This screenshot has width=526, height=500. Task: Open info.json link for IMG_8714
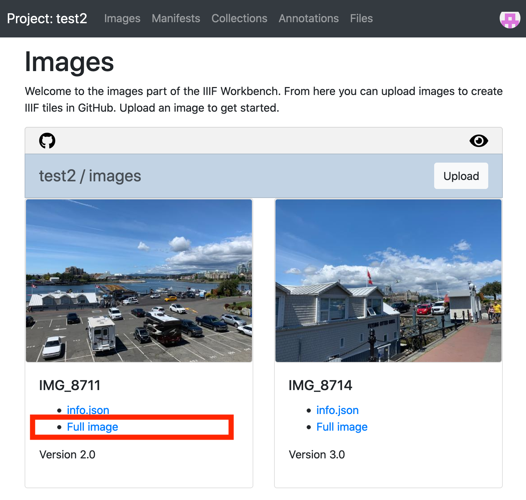click(x=337, y=410)
